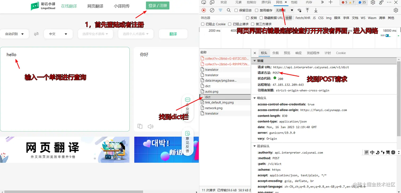Open the 选择个人术语库 dropdown
Viewport: 401px width, 193px height.
[x=136, y=34]
